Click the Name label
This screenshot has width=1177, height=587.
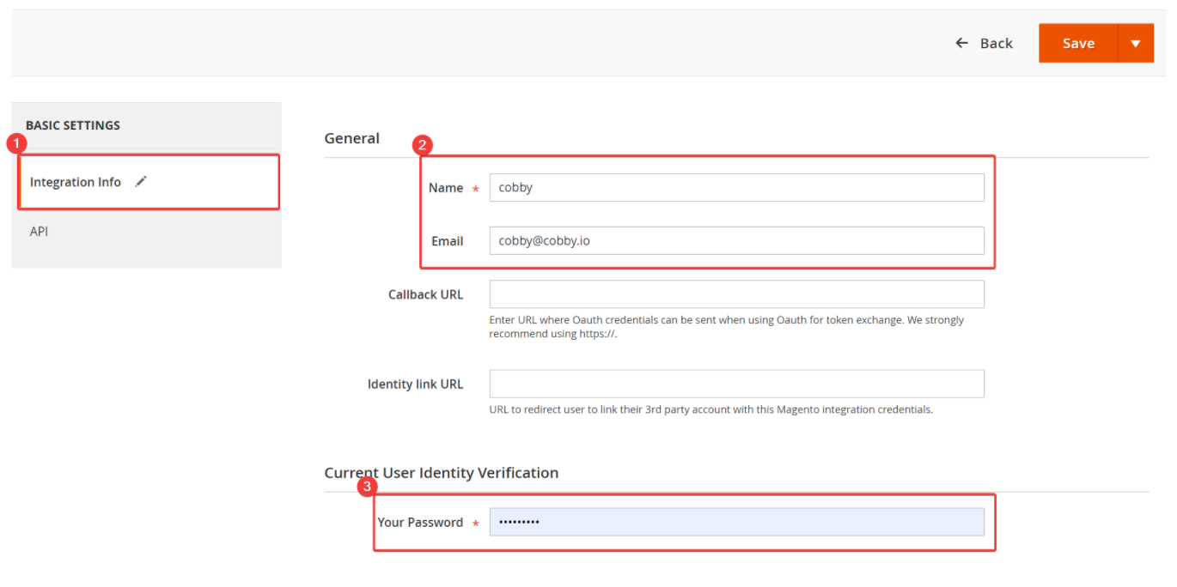pos(446,188)
